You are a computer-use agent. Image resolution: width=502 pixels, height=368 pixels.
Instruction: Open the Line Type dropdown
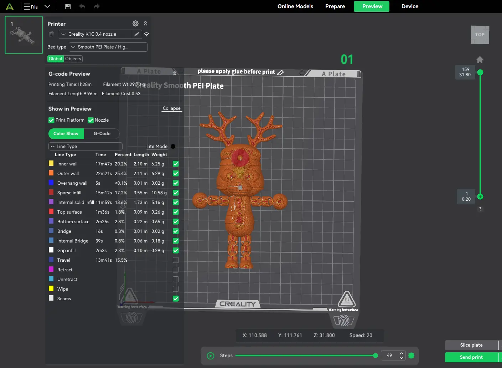86,147
